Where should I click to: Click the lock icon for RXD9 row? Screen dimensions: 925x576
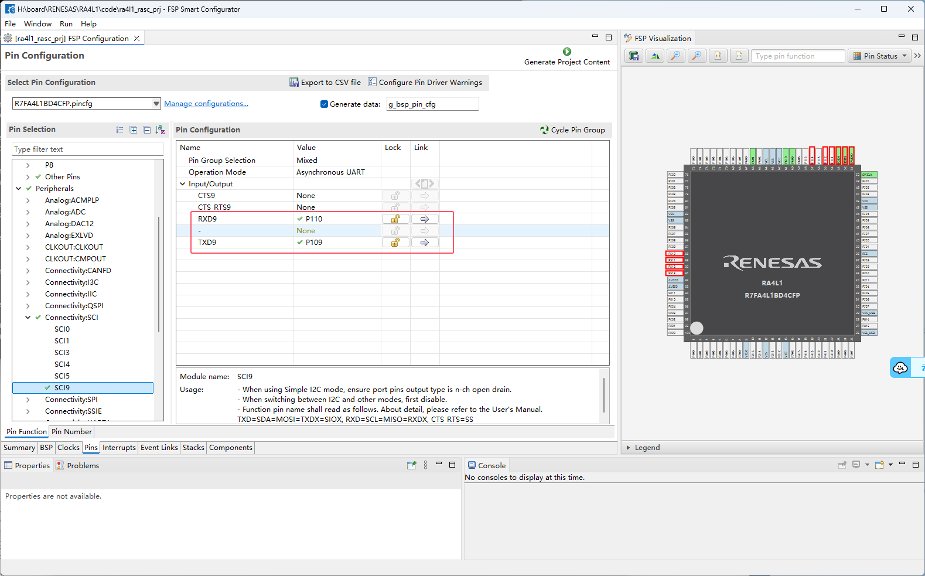tap(395, 219)
